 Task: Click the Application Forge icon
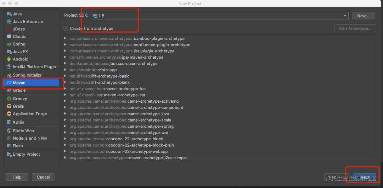tap(9, 114)
